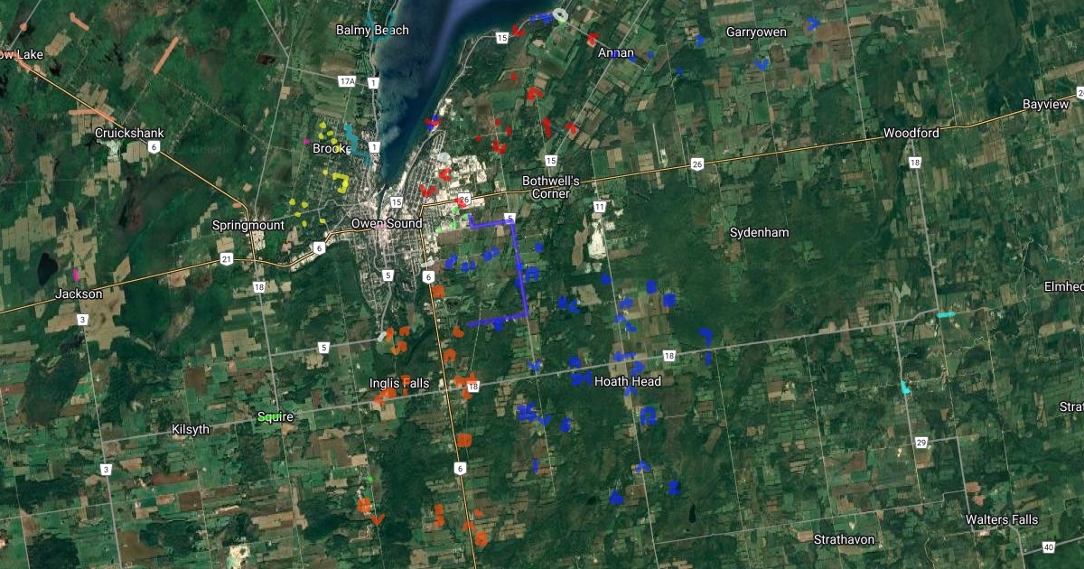
Task: Click the route 29 road shield
Action: coord(920,442)
